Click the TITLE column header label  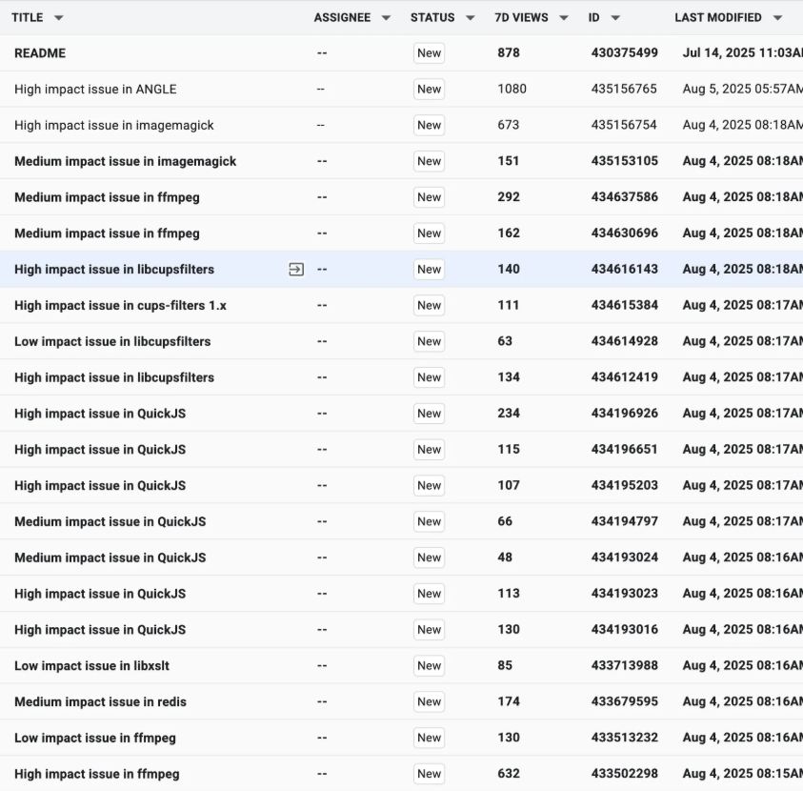pyautogui.click(x=27, y=17)
